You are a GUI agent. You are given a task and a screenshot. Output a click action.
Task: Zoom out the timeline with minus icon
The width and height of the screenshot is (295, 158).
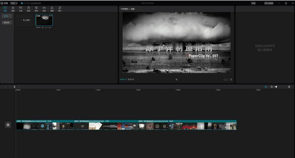point(272,87)
